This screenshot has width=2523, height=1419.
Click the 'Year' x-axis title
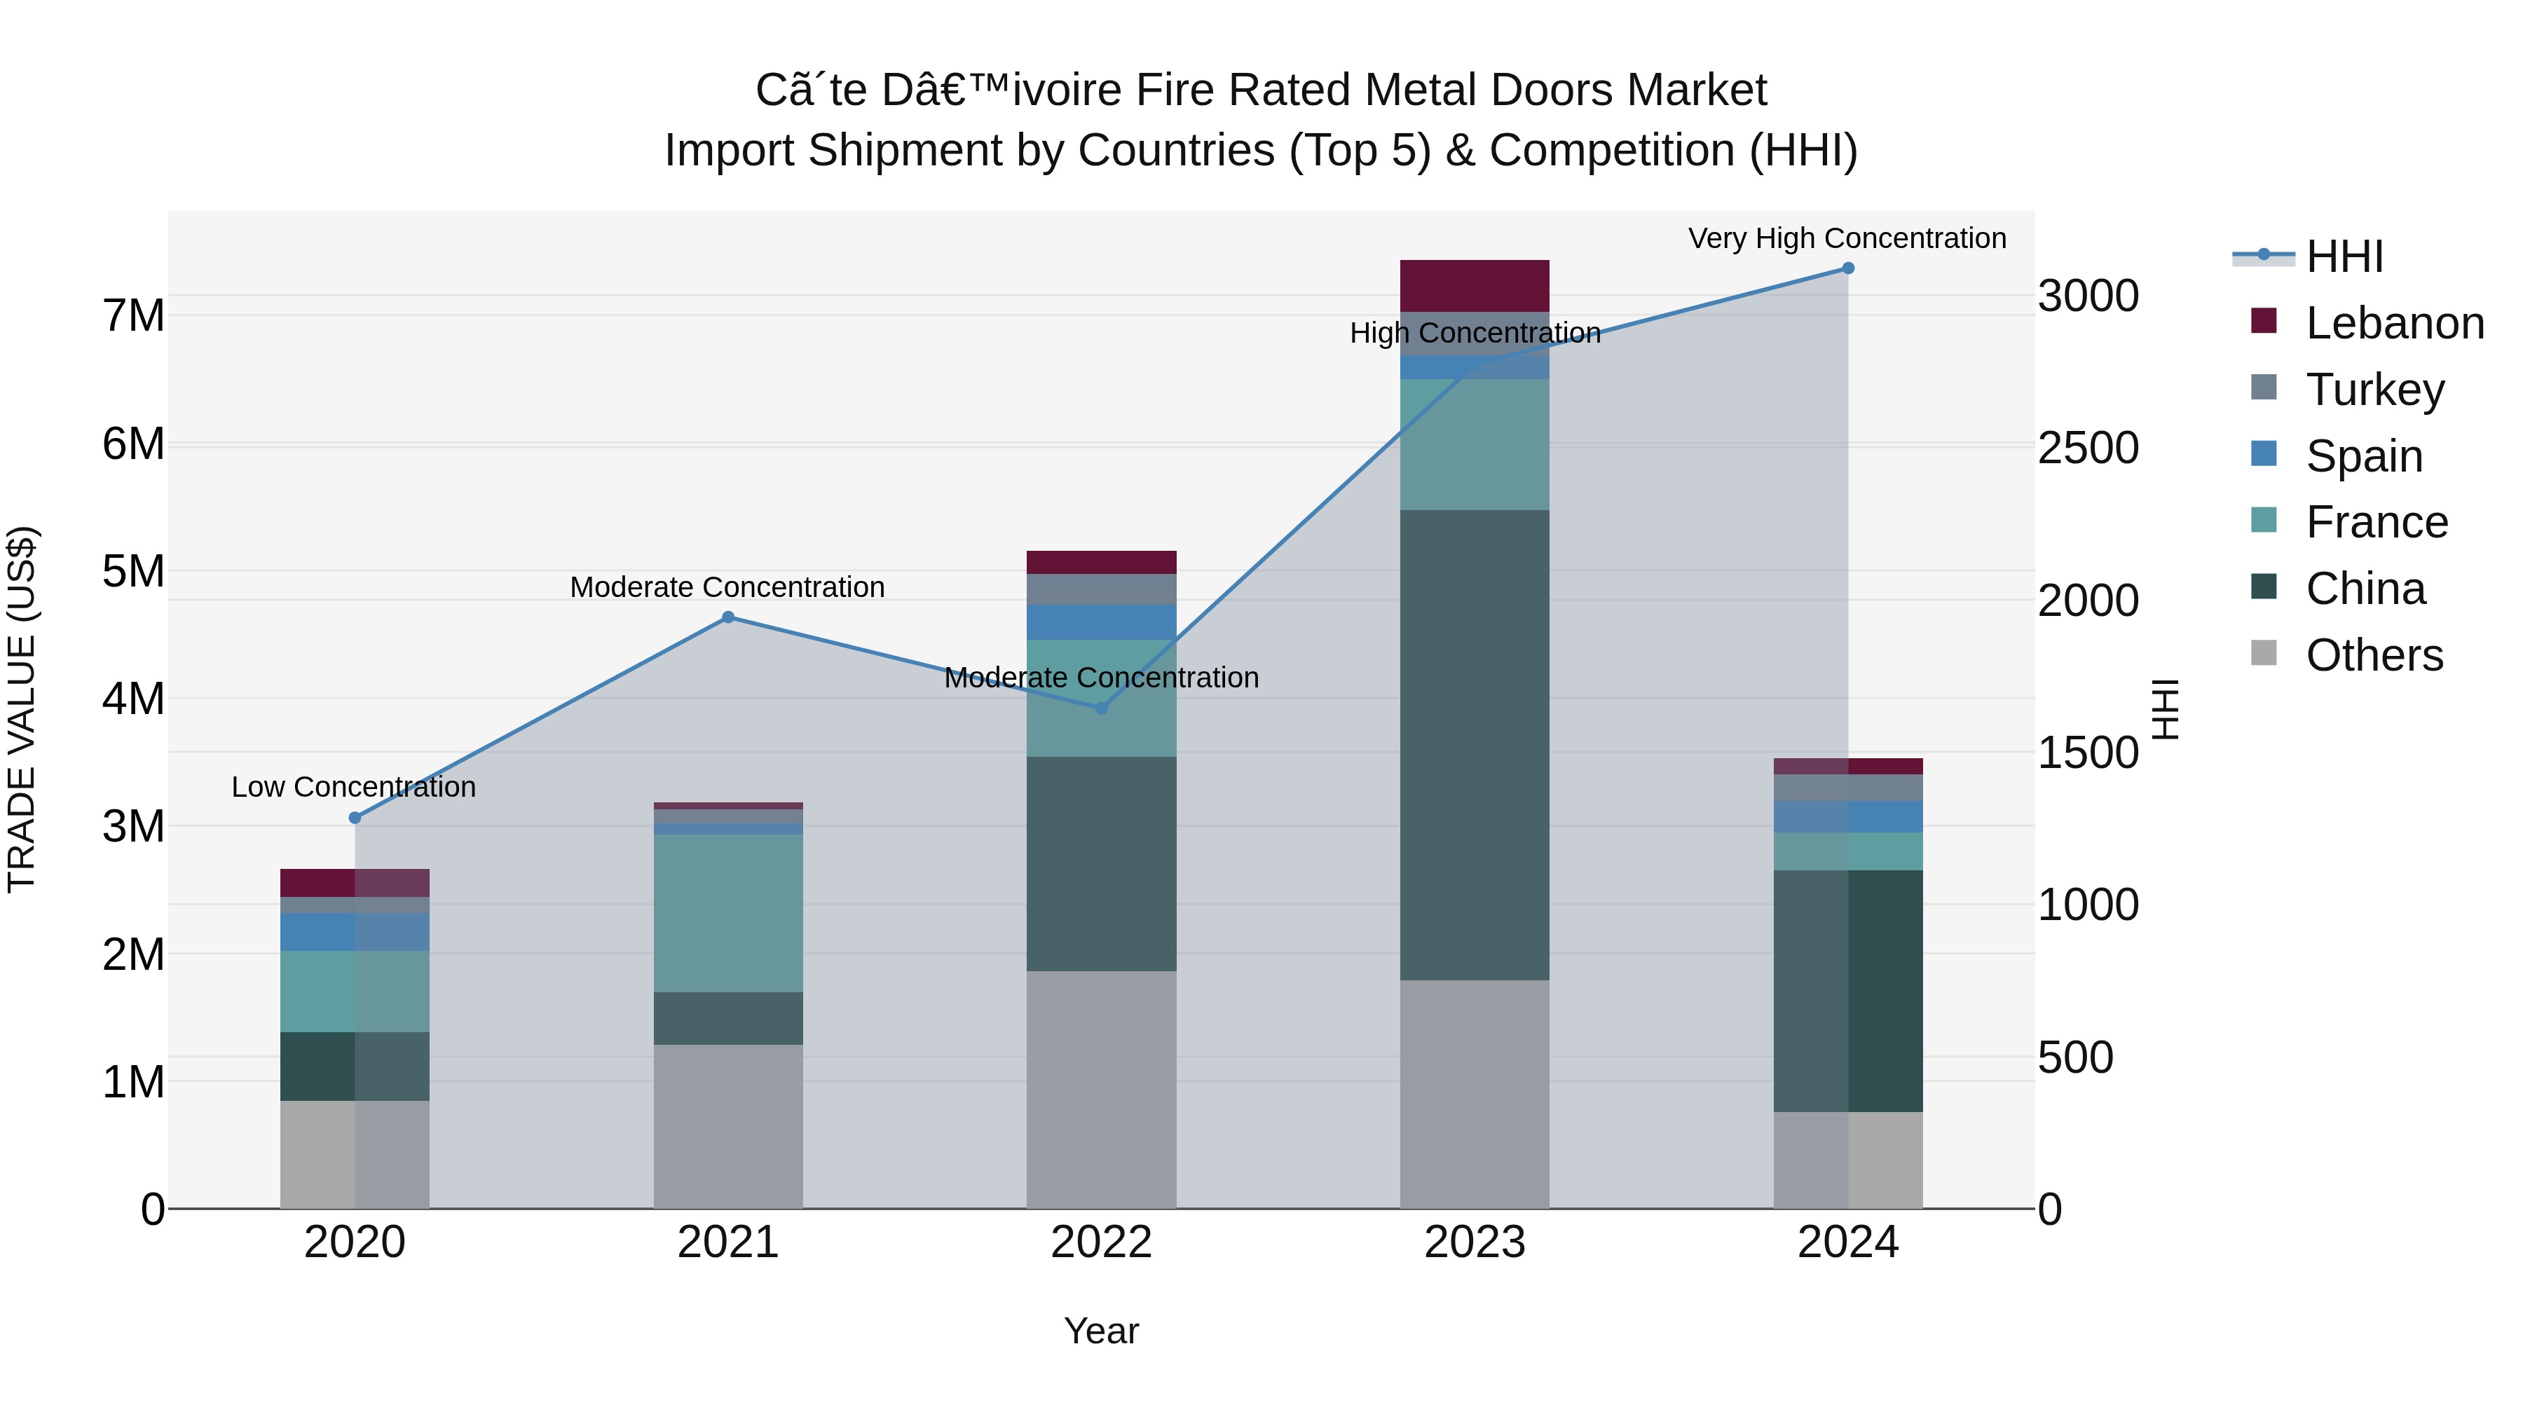(x=1102, y=1331)
